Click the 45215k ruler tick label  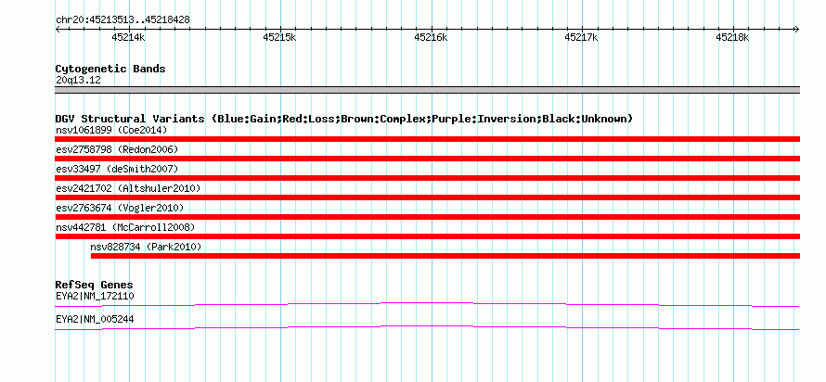coord(279,37)
